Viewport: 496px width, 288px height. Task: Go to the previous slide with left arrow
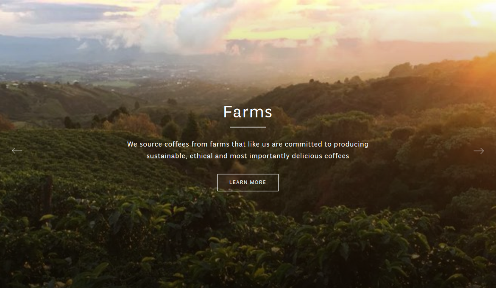point(17,151)
